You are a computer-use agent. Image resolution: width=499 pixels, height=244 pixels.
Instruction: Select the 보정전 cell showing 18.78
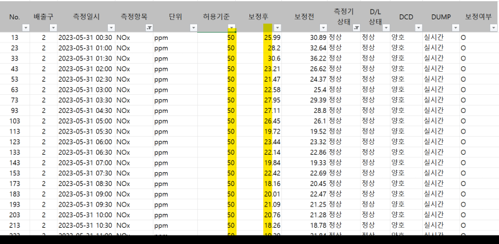click(x=304, y=225)
